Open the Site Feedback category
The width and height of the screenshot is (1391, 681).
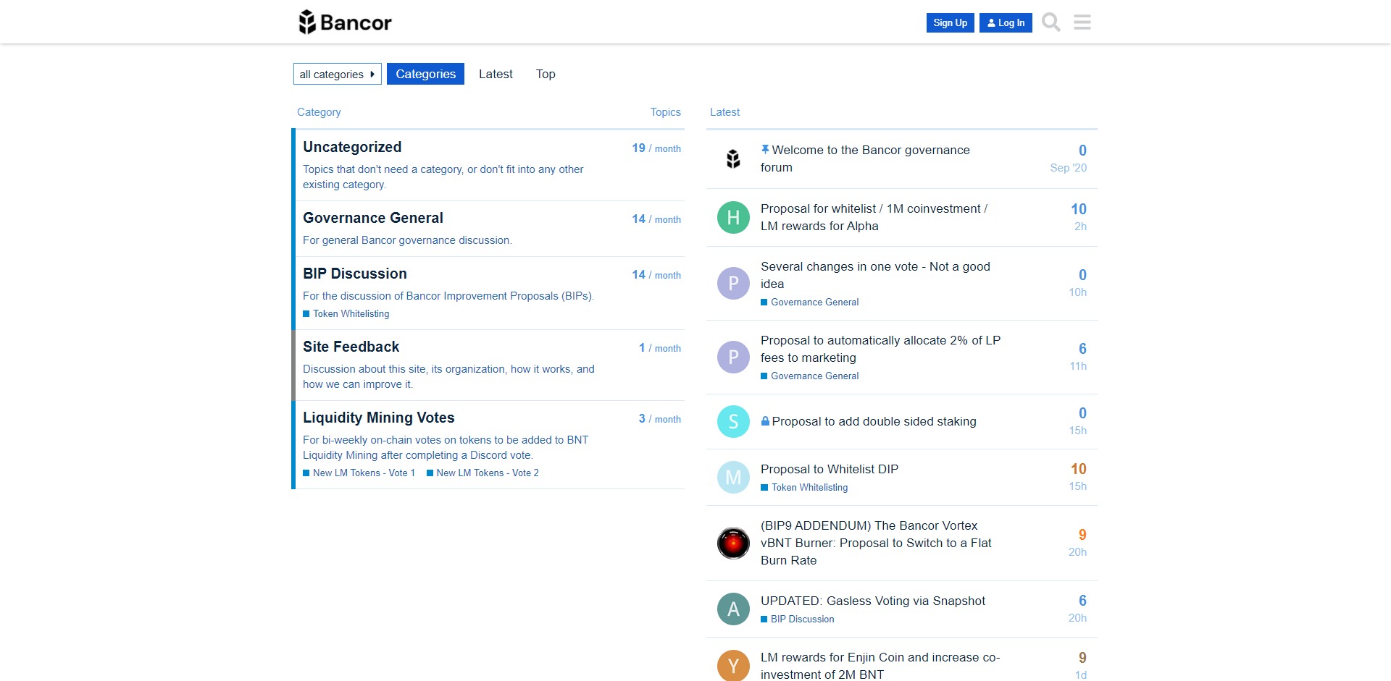tap(351, 347)
